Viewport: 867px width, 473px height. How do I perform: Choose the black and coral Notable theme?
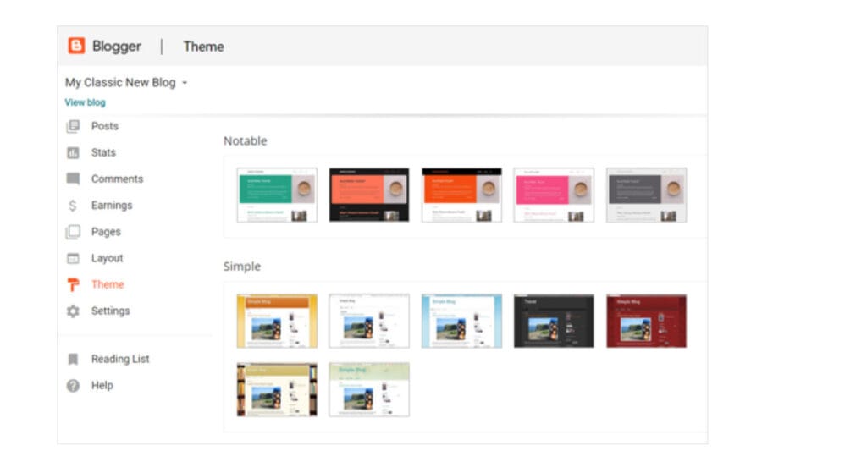(x=369, y=195)
